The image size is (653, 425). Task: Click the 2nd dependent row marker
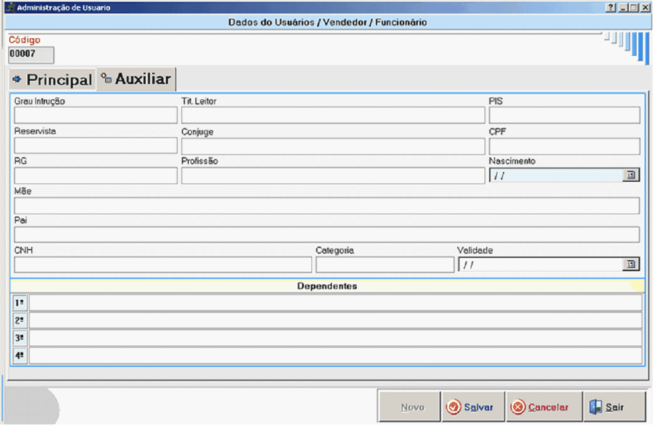pos(19,320)
